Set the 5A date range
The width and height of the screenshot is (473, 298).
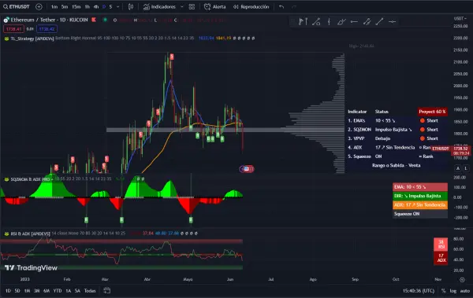[77, 290]
